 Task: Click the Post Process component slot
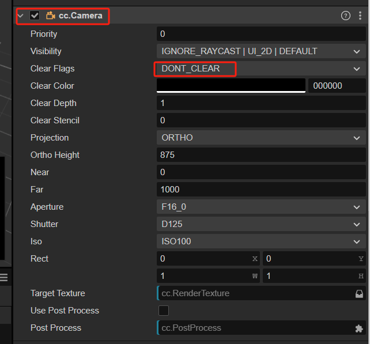click(261, 328)
